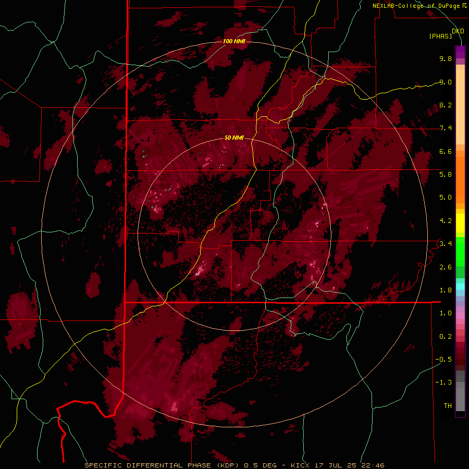Image resolution: width=469 pixels, height=469 pixels.
Task: Select the 4.2 scale label
Action: pos(446,221)
